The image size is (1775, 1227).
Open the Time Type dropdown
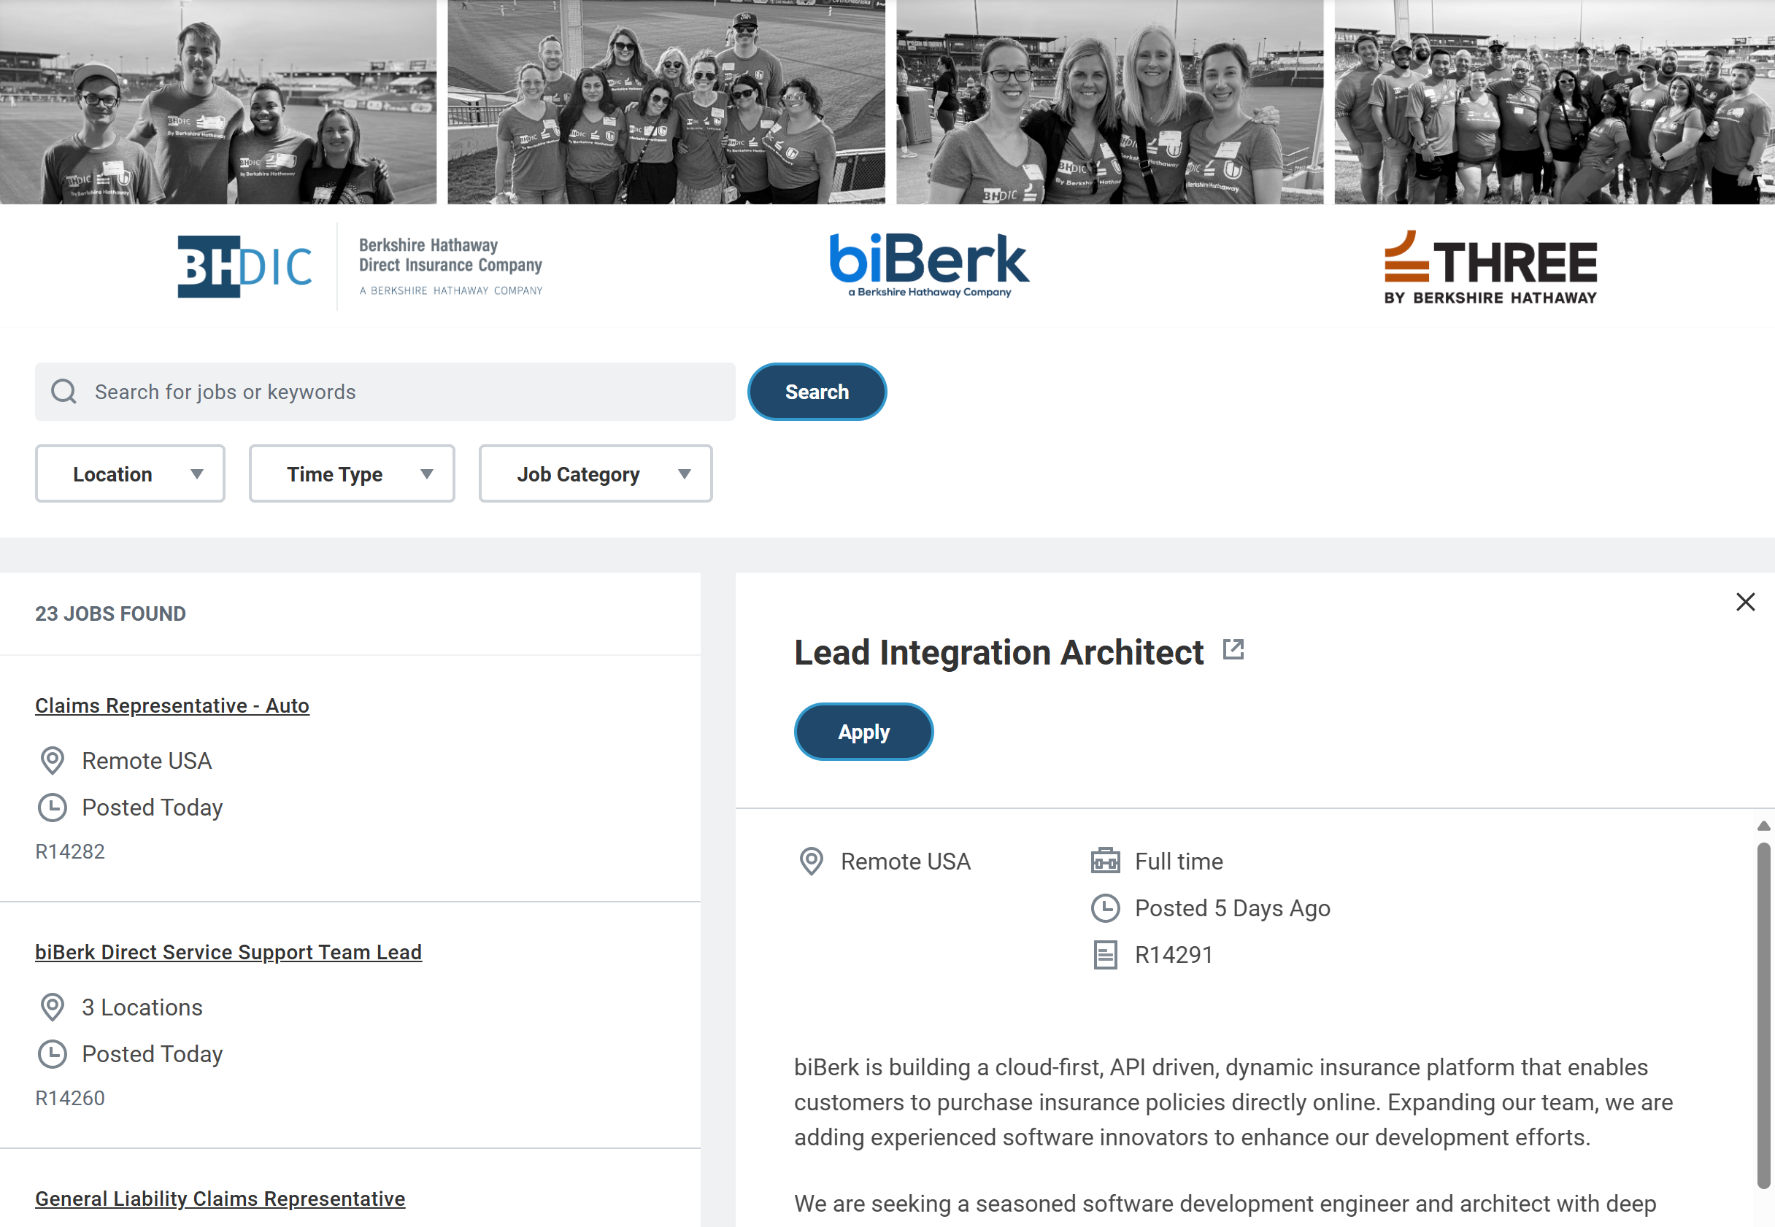click(x=352, y=473)
